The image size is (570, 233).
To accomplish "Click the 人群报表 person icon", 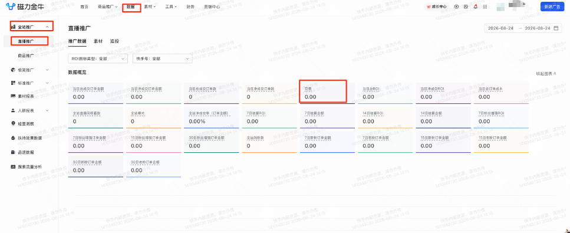I will 13,110.
